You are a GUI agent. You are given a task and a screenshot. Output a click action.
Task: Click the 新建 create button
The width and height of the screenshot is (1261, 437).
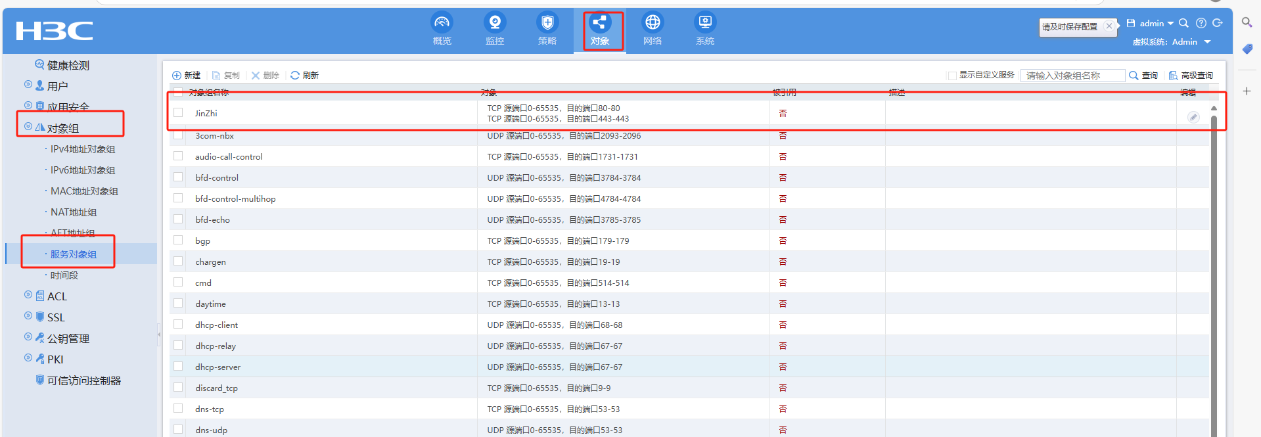(186, 76)
